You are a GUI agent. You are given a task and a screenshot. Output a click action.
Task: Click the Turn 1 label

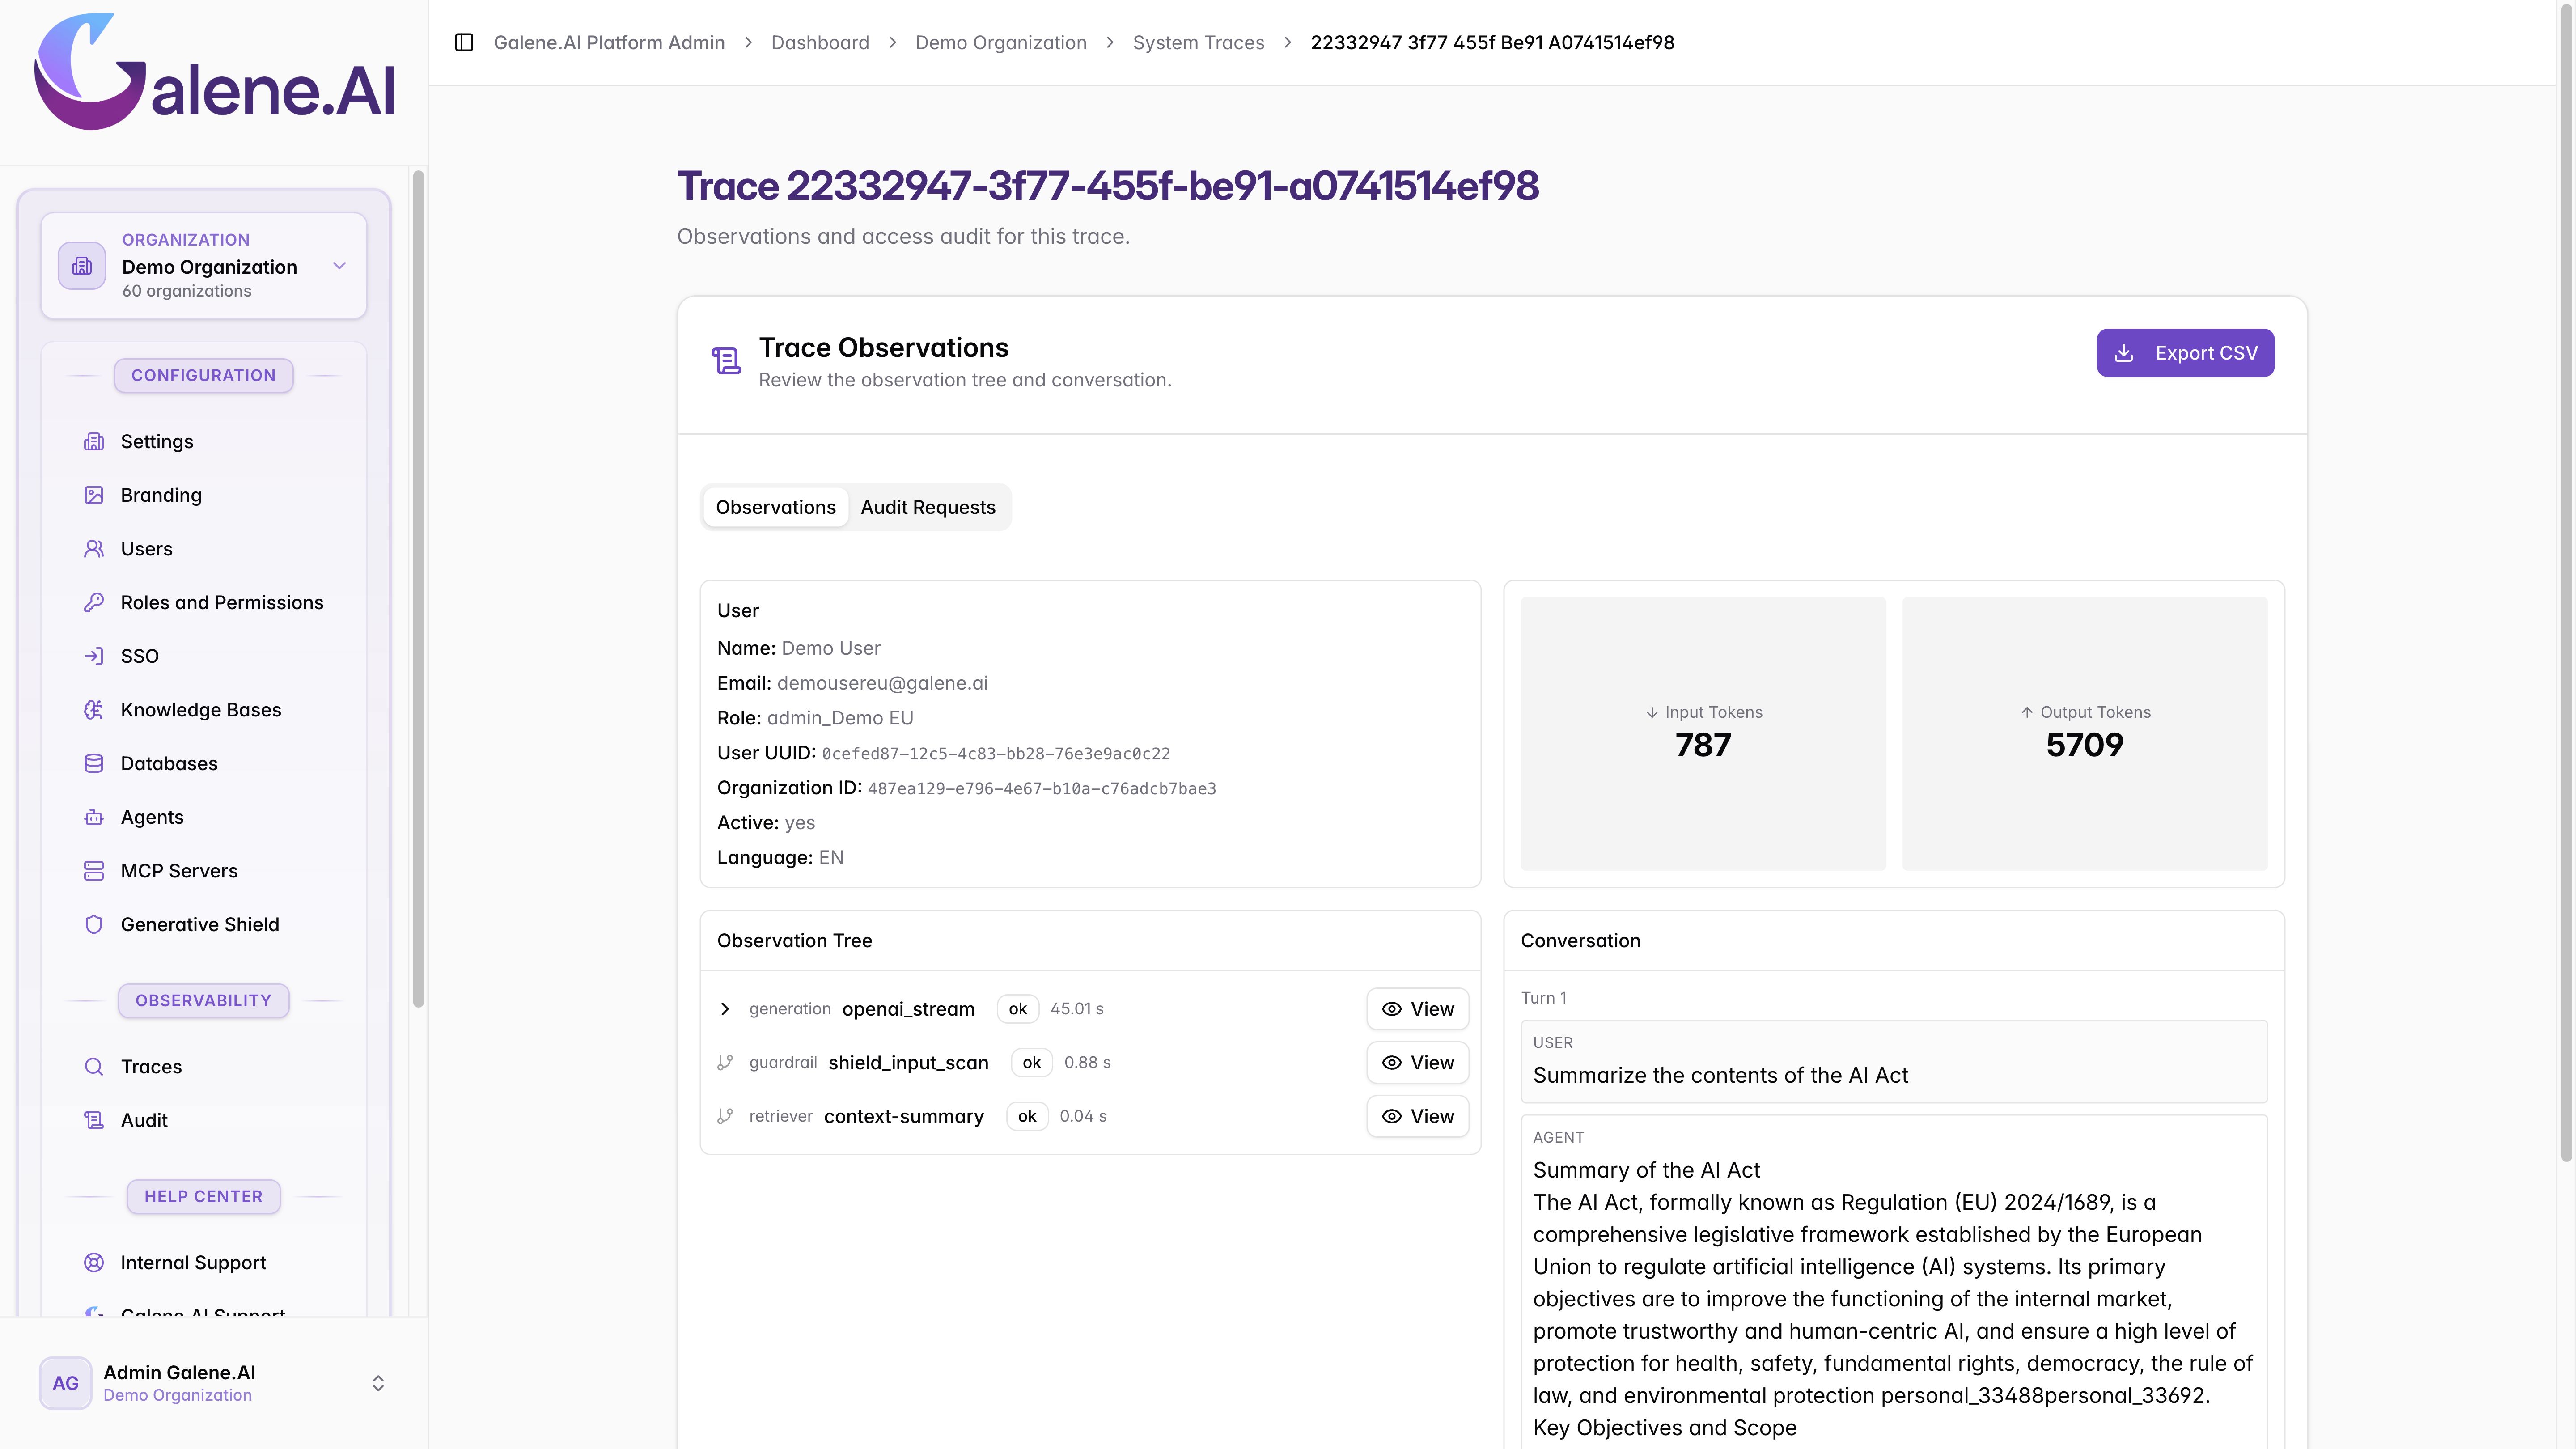(1544, 998)
